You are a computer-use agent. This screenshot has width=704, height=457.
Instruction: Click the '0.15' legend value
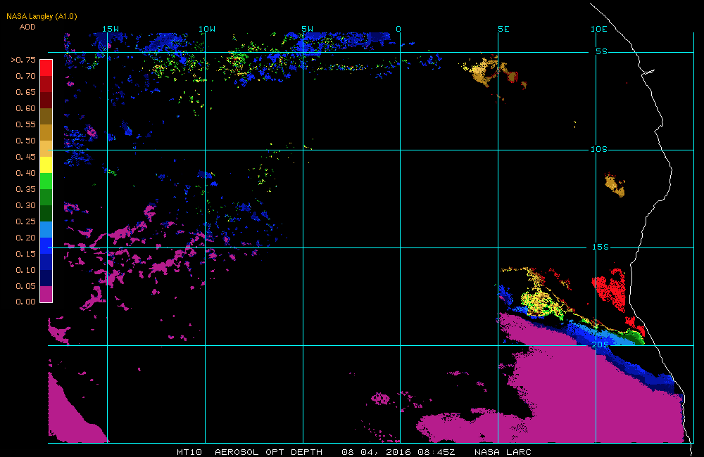(25, 253)
